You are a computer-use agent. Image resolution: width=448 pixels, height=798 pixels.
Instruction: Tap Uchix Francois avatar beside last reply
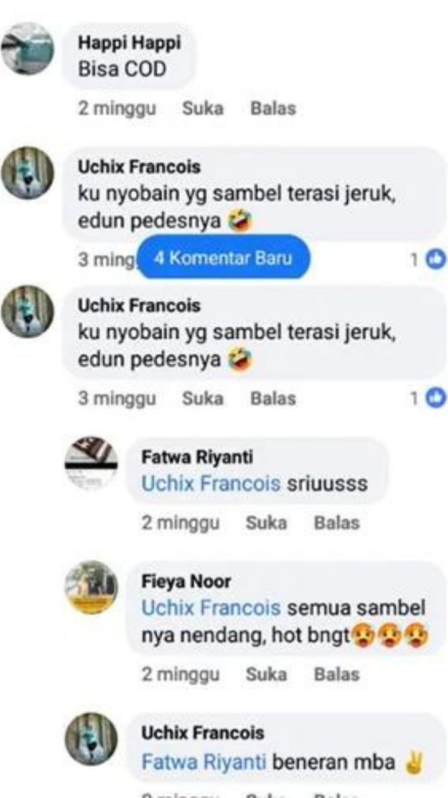pos(91,739)
